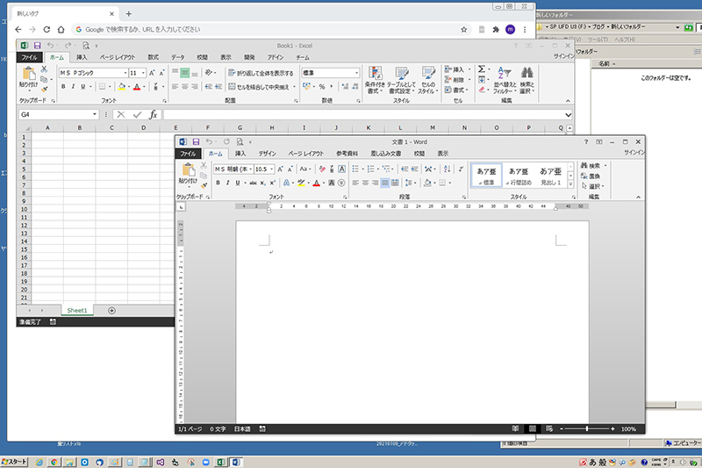The width and height of the screenshot is (702, 468).
Task: Click Word's zoom in plus button
Action: (612, 429)
